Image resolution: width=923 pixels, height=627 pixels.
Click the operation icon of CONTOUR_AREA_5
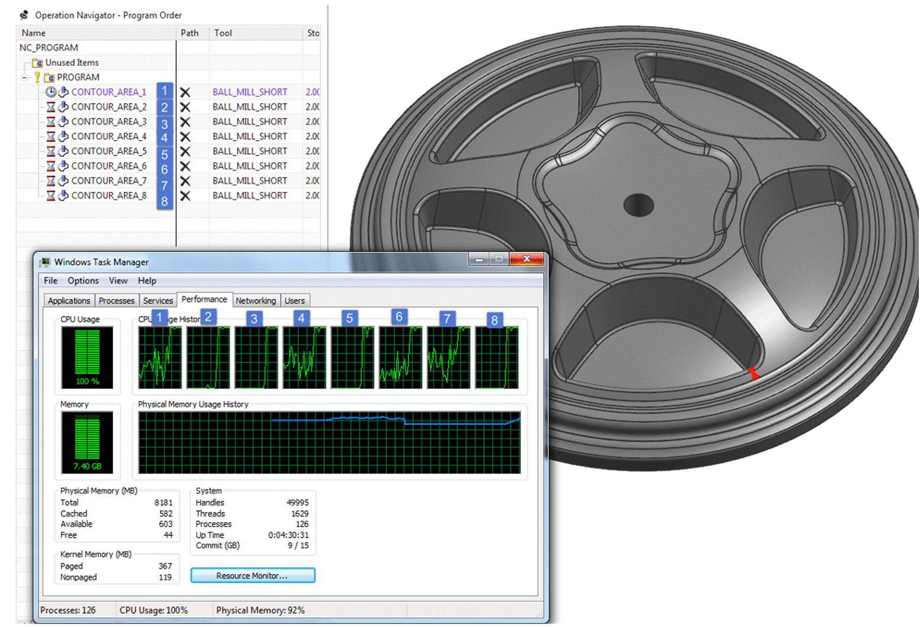click(63, 151)
